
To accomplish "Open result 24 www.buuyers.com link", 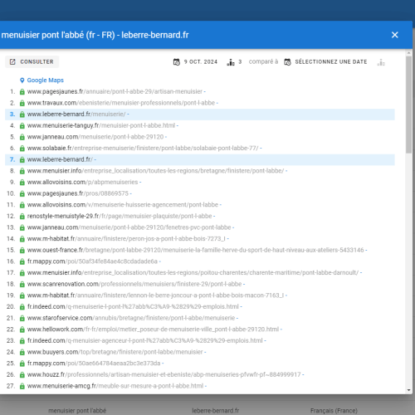I will coord(115,353).
